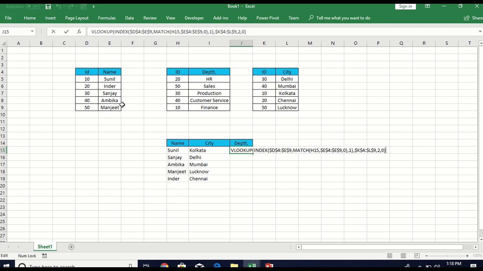Click the Select All corner triangle

click(x=3, y=43)
